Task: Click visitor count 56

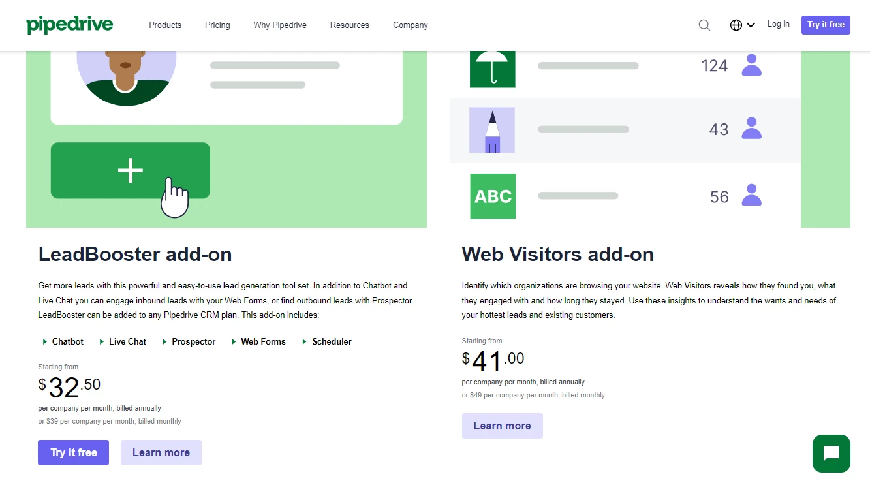Action: click(x=719, y=197)
